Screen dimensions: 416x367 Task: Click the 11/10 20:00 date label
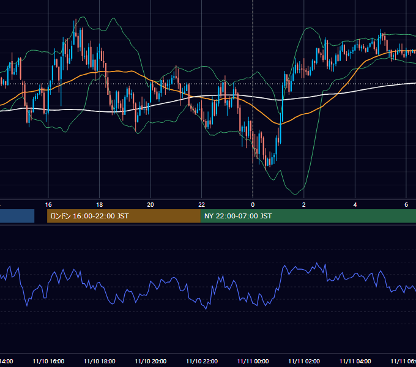pos(150,361)
